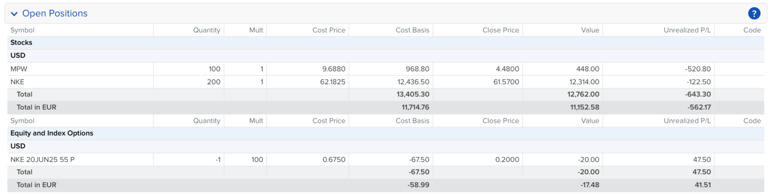Select MPW cost price 9.6880 cell
Image resolution: width=772 pixels, height=196 pixels.
(334, 69)
